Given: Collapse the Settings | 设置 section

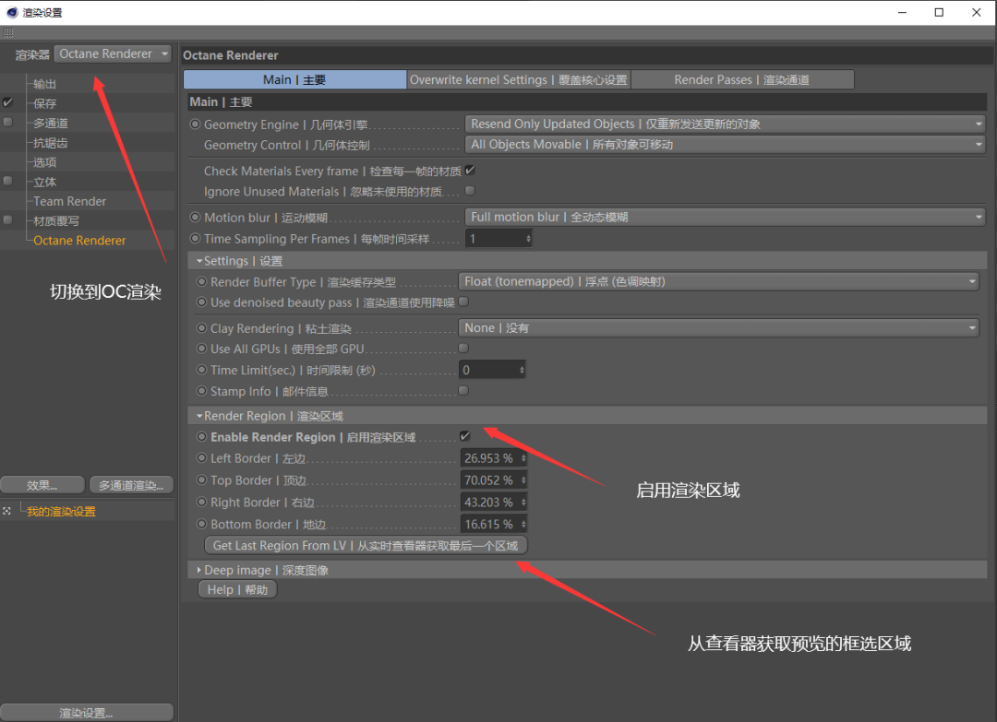Looking at the screenshot, I should pos(199,261).
